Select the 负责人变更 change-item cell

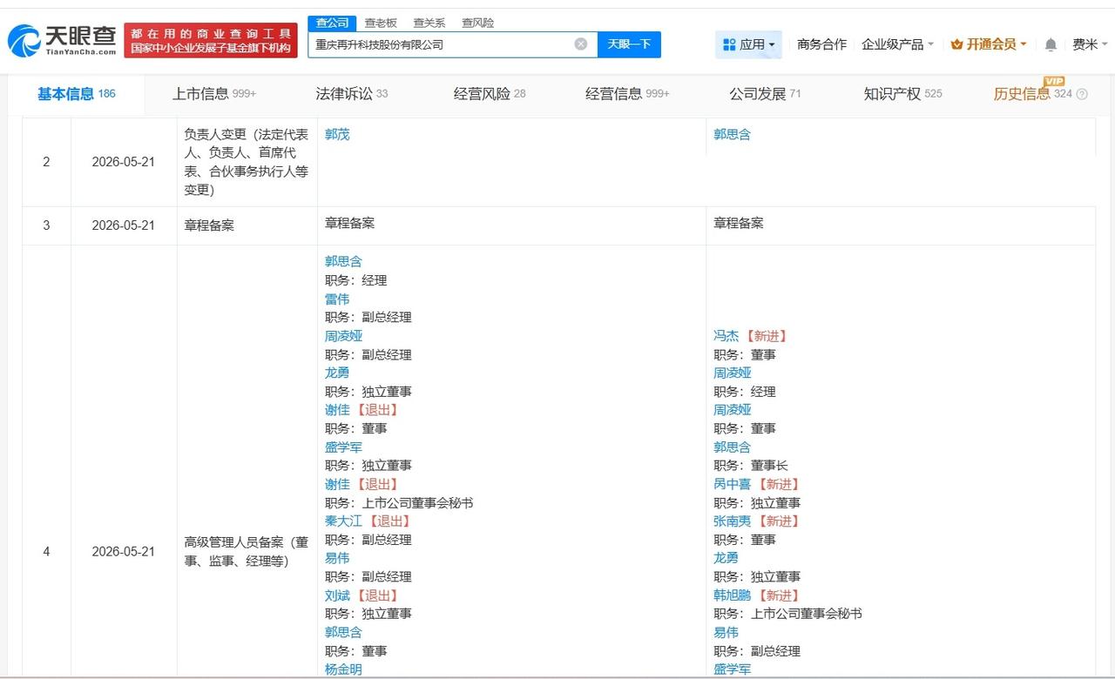click(x=247, y=162)
